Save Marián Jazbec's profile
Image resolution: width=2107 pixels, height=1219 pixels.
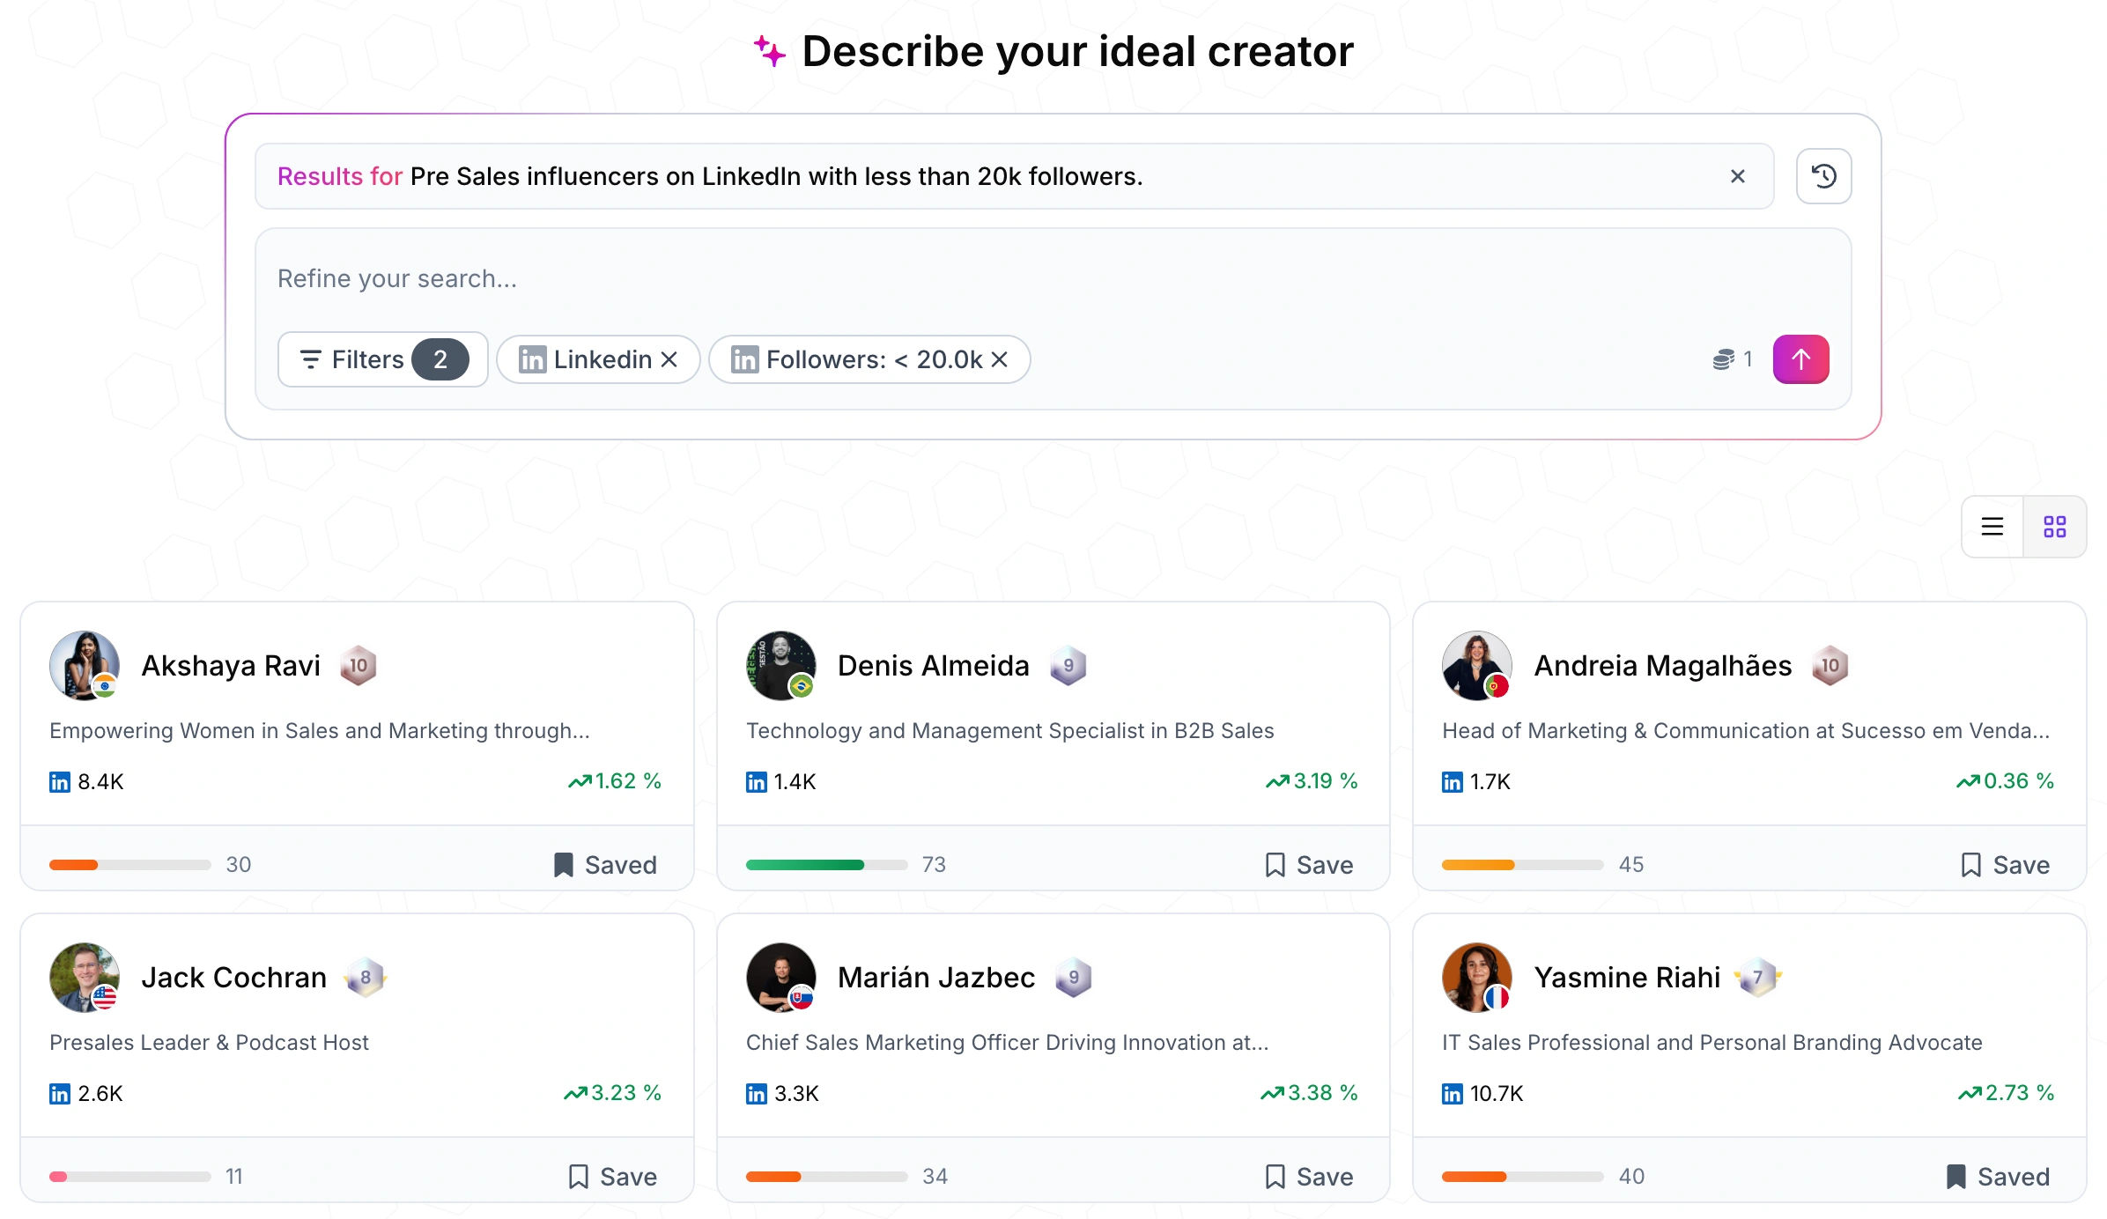coord(1309,1177)
